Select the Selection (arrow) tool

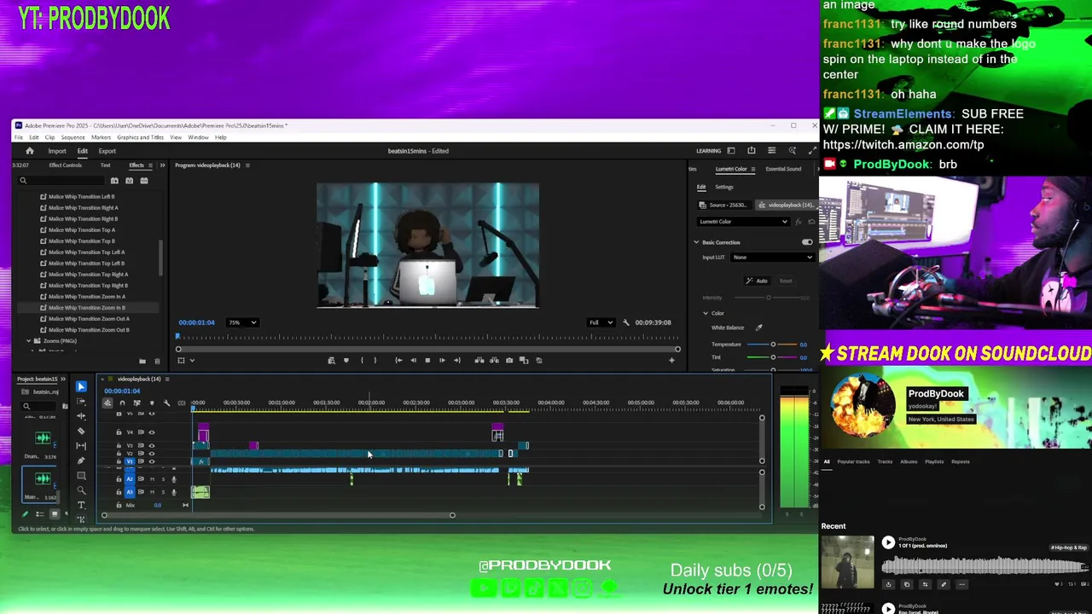point(81,386)
